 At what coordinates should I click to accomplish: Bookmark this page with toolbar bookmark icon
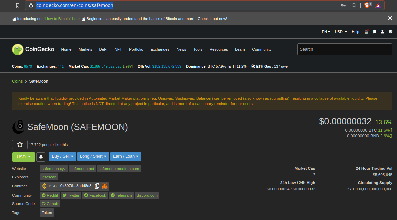click(x=17, y=5)
